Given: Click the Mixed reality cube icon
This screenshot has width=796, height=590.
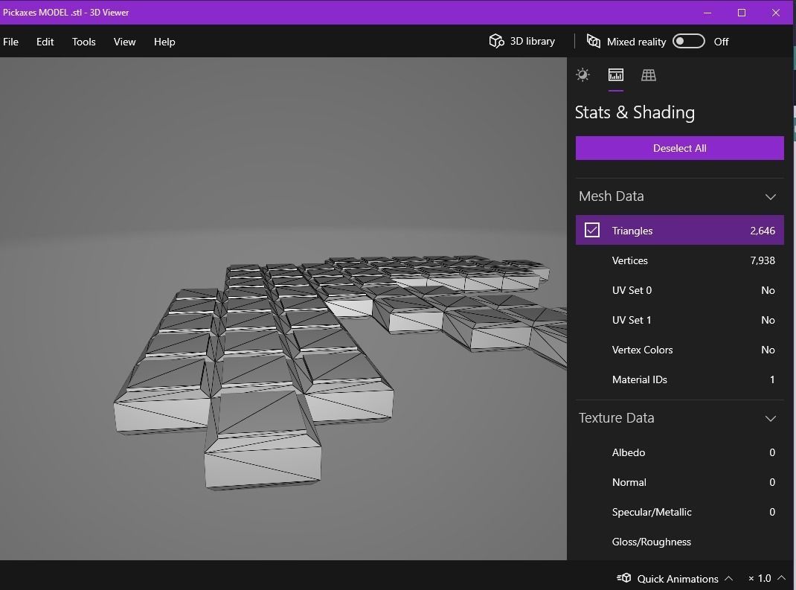Looking at the screenshot, I should click(594, 41).
